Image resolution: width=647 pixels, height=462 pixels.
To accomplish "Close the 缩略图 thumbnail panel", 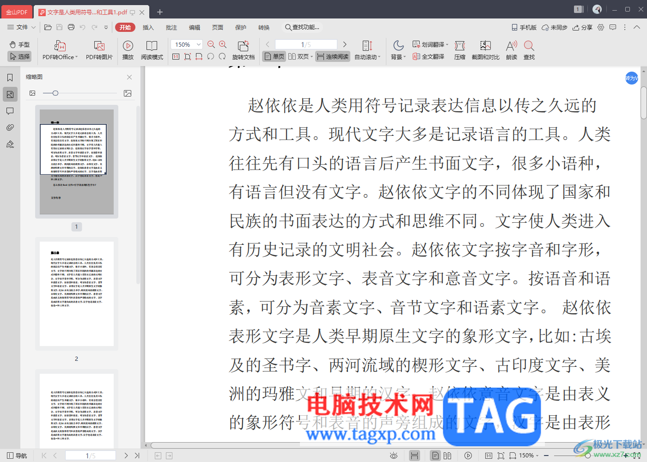I will click(129, 77).
